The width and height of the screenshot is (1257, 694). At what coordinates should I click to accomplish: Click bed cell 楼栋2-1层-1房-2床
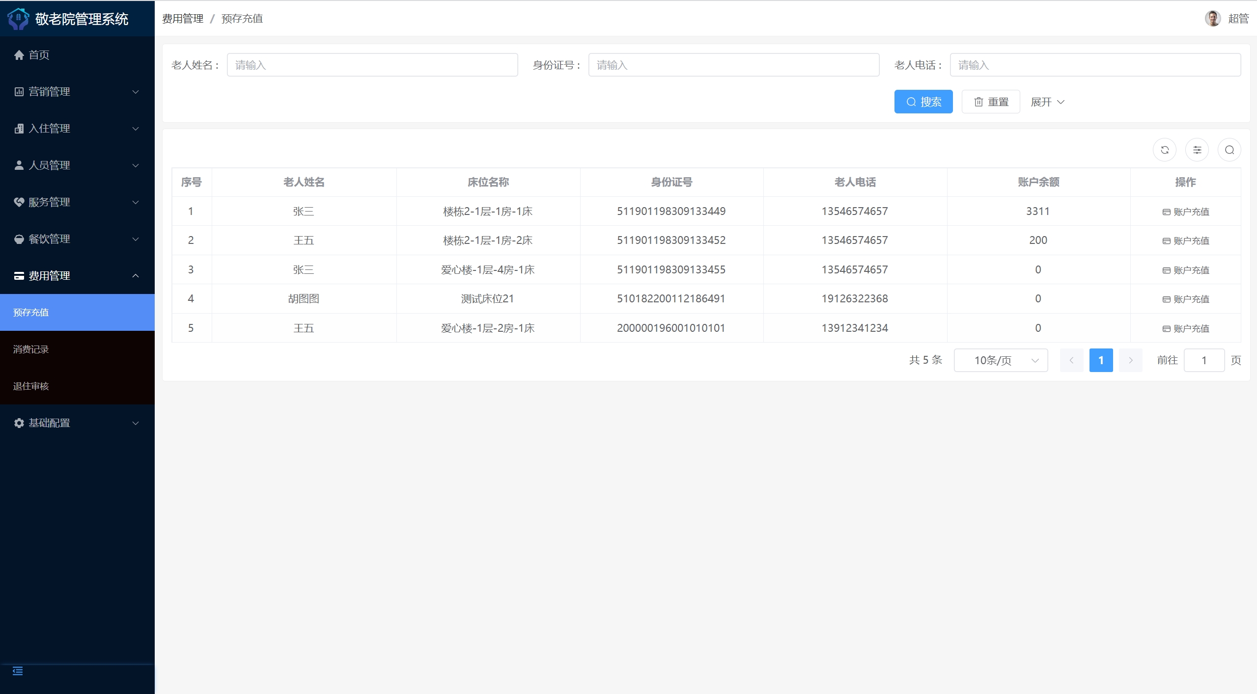[487, 240]
